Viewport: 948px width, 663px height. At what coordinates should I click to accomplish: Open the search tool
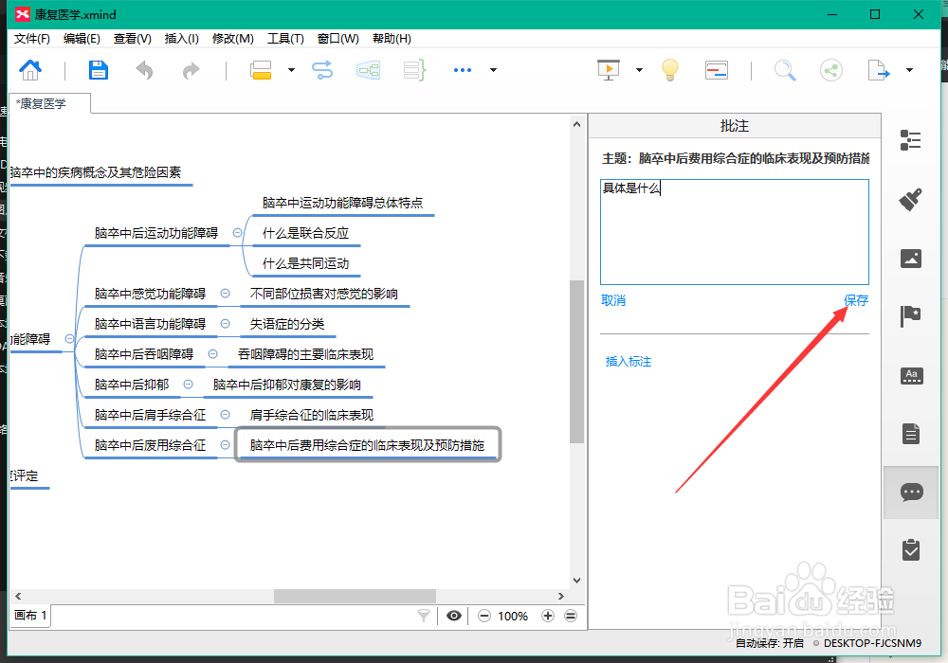click(x=783, y=69)
